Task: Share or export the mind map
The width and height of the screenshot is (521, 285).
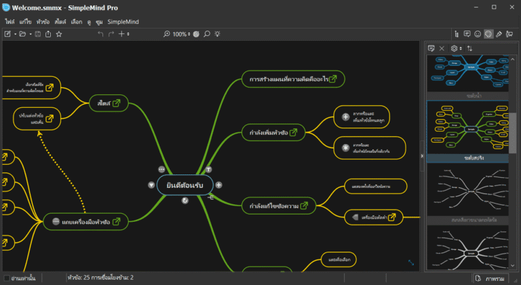Action: coord(48,34)
